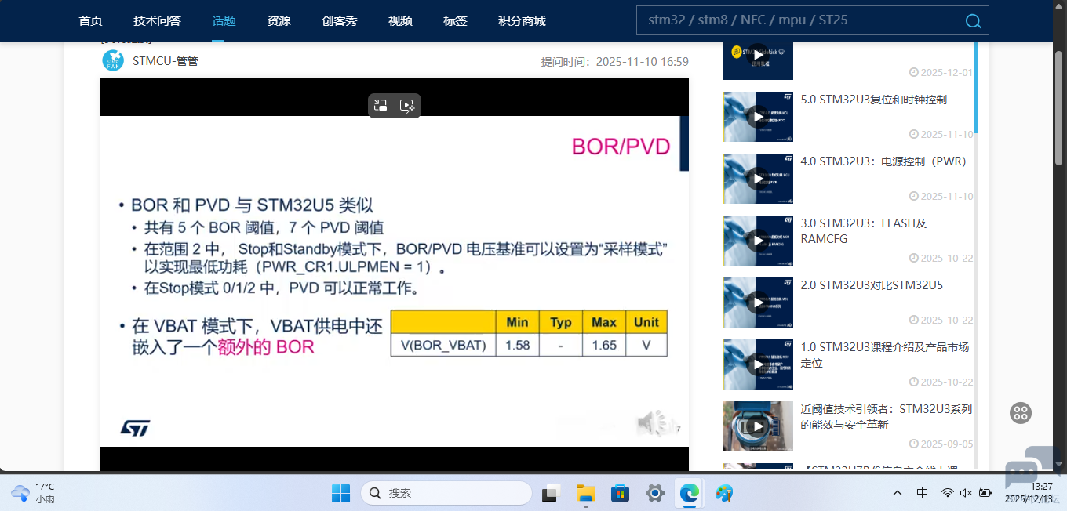Open the 近阈值技术引领者 STM32U3系列 link

pos(886,417)
